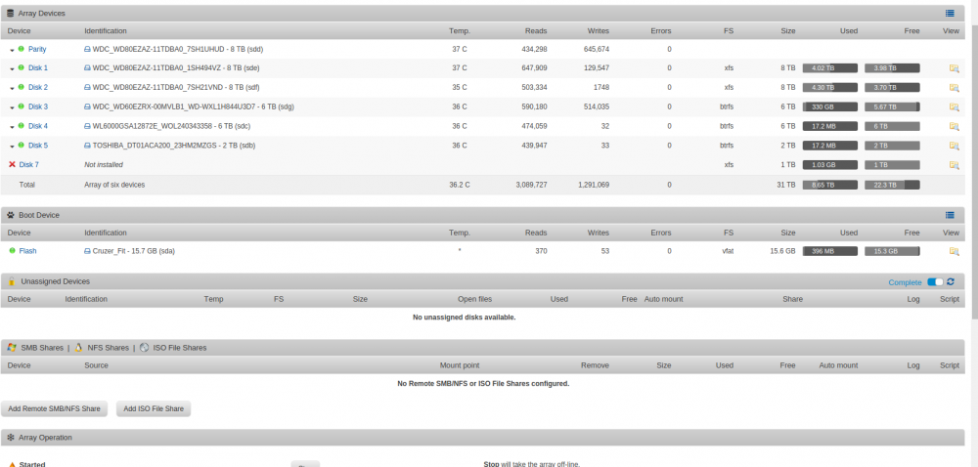Open the Parity device settings link
978x467 pixels.
(x=37, y=49)
